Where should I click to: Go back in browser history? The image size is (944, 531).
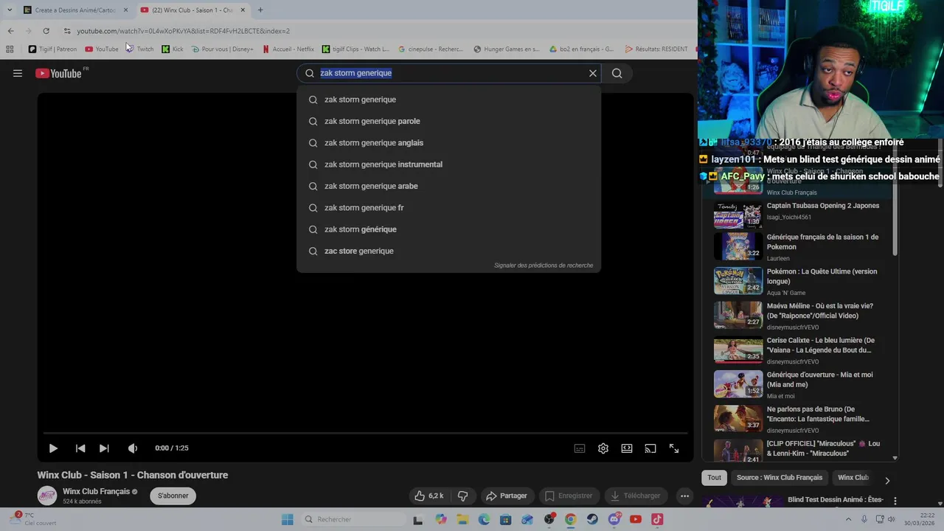tap(10, 31)
